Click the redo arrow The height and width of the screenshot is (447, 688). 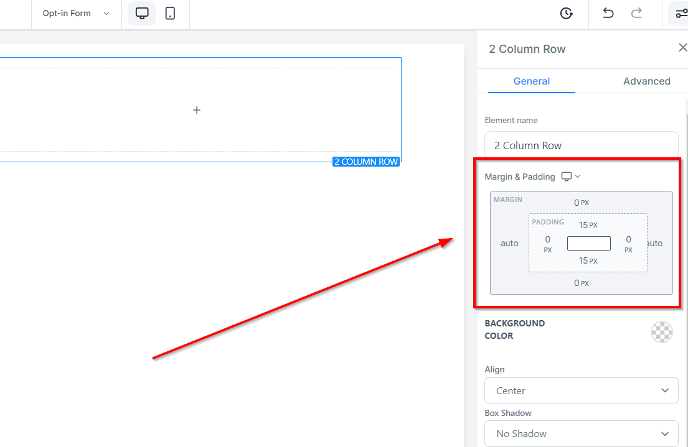636,14
